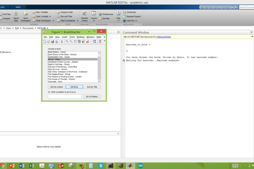The width and height of the screenshot is (254, 169).
Task: Select the Rotate 3D tool
Action: point(79,41)
